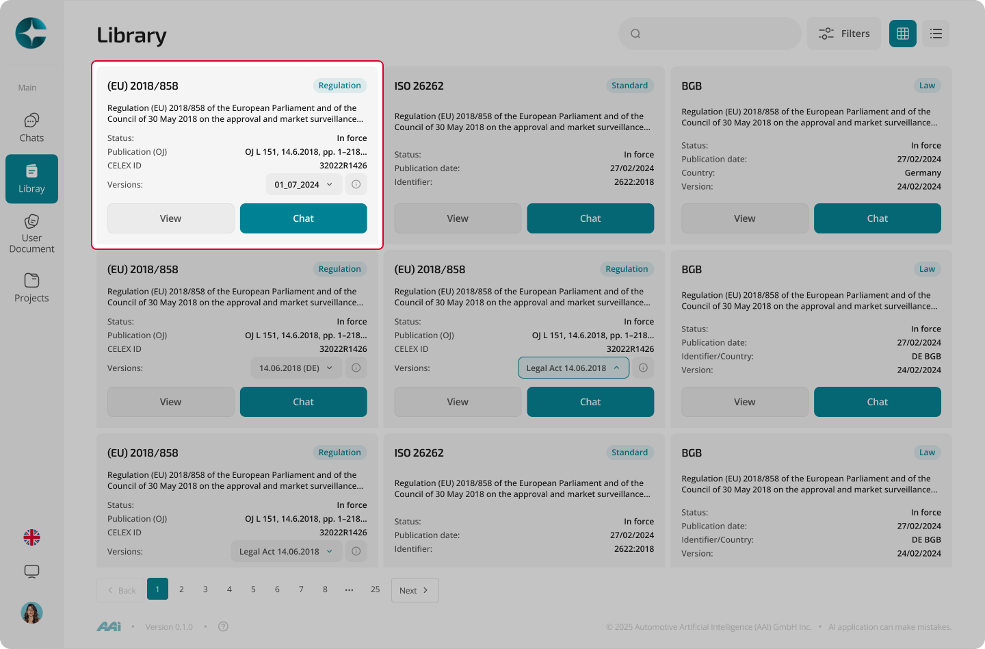Screen dimensions: 985x649
Task: Open user profile avatar
Action: 31,613
